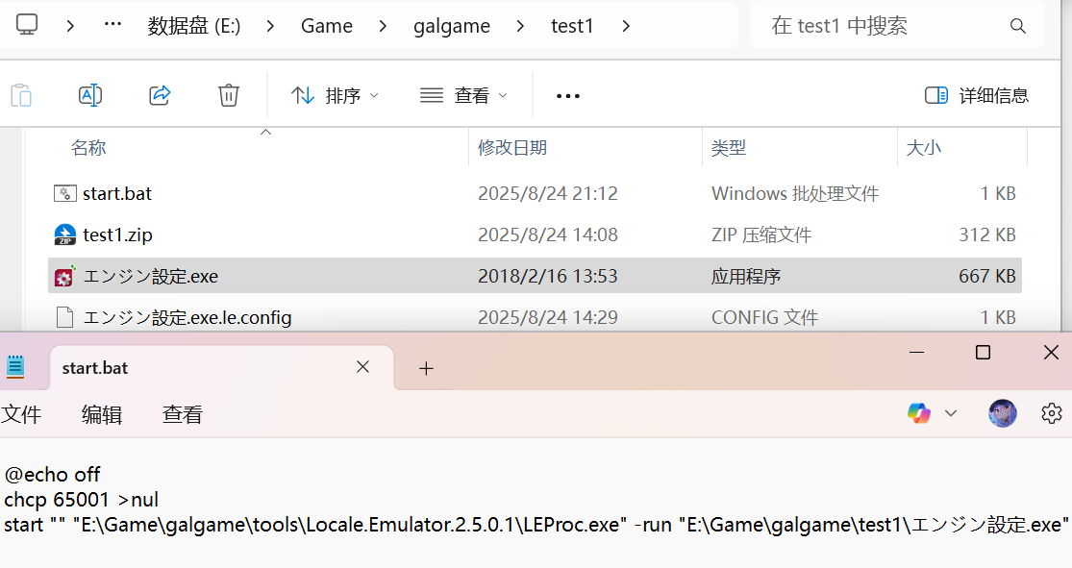Screen dimensions: 1072x568
Task: Toggle the 详细信息 details pane
Action: (977, 95)
